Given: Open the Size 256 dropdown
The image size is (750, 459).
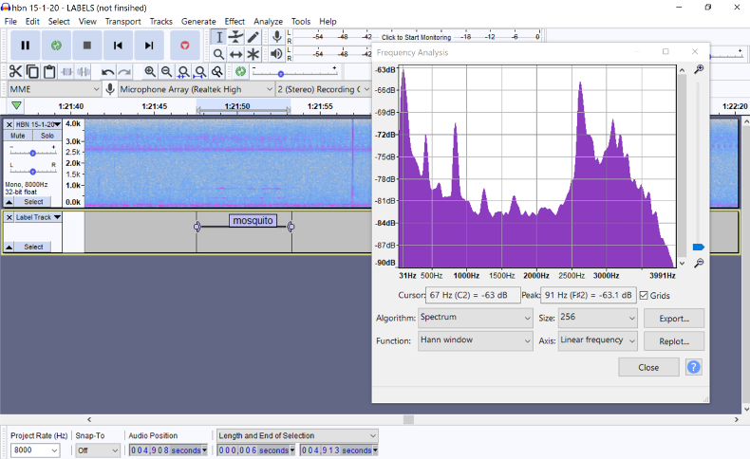Looking at the screenshot, I should click(x=597, y=318).
